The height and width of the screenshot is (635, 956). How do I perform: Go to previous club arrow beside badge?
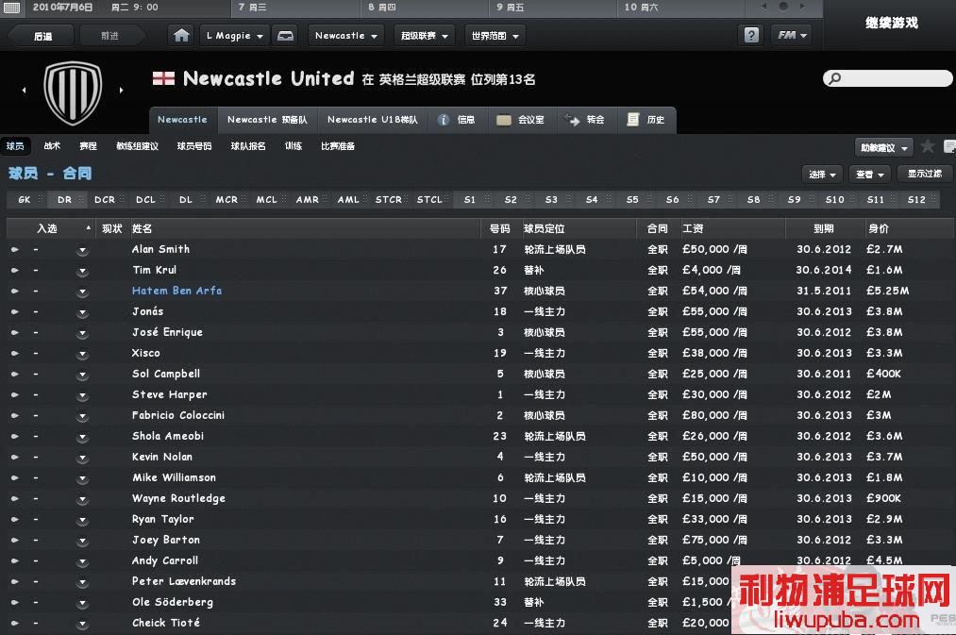25,91
